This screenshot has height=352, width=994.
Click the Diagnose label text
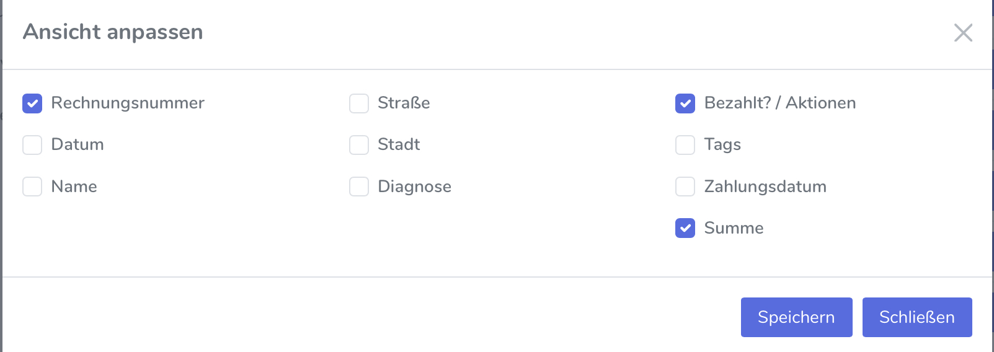point(414,187)
